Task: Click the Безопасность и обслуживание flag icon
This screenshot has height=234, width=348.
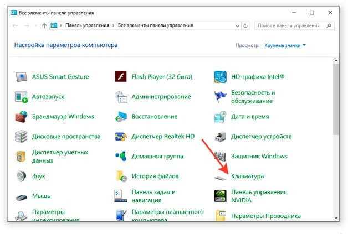Action: coord(220,97)
